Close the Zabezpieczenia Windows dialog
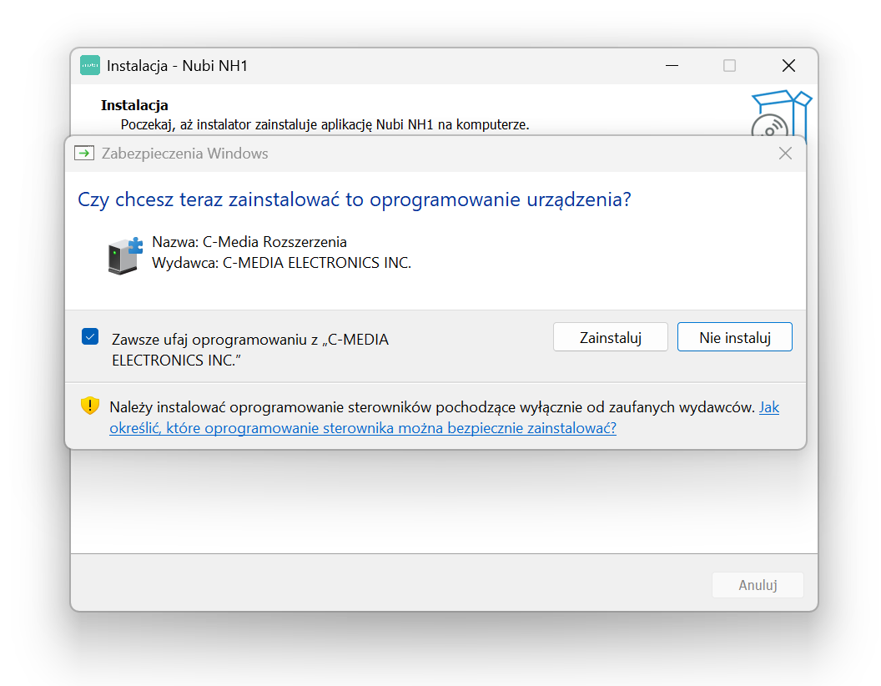 tap(784, 154)
